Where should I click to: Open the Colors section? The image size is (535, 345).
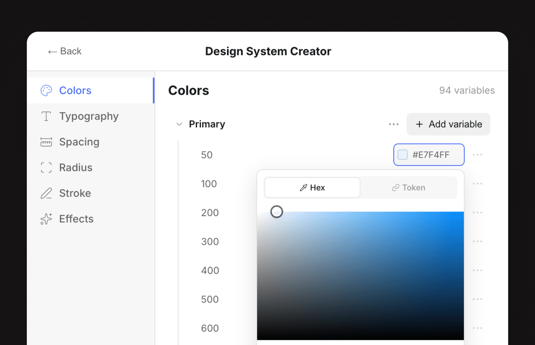coord(91,91)
